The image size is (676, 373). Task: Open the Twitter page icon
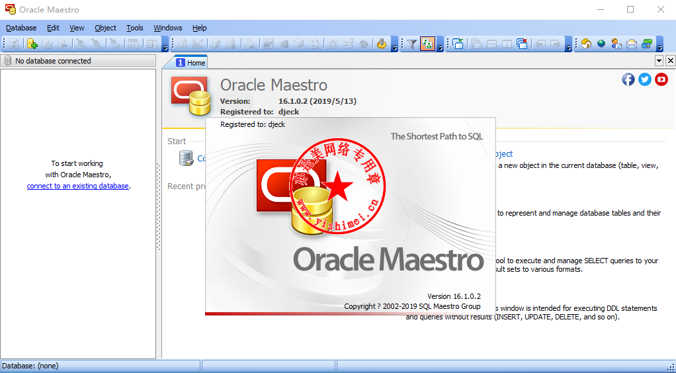(645, 79)
